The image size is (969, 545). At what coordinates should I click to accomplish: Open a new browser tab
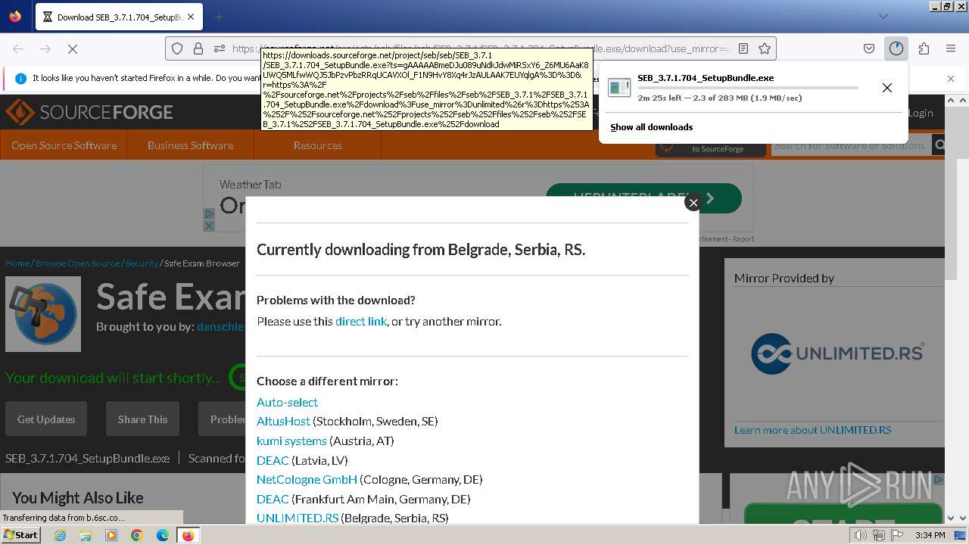tap(219, 17)
